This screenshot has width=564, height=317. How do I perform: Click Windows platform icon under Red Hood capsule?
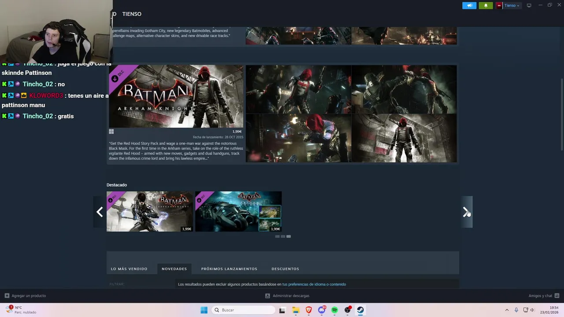pyautogui.click(x=111, y=131)
